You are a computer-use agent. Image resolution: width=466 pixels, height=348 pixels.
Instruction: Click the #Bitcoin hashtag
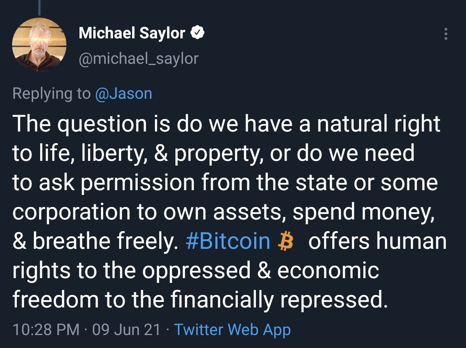coord(228,241)
